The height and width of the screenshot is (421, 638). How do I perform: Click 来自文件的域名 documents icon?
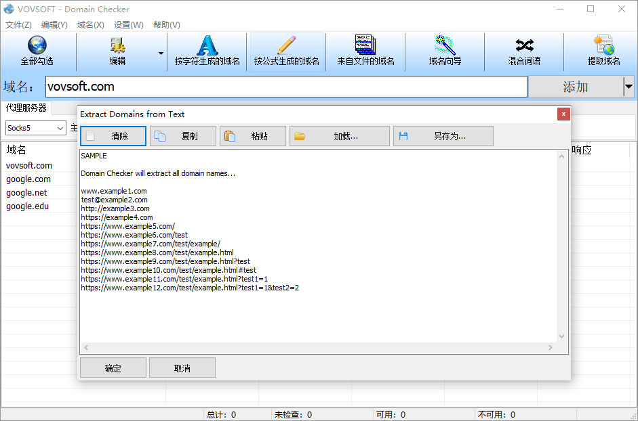click(365, 45)
